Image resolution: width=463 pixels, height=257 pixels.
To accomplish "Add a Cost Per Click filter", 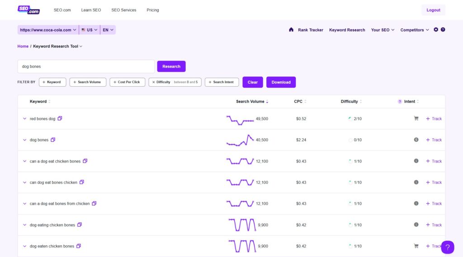I will (127, 82).
